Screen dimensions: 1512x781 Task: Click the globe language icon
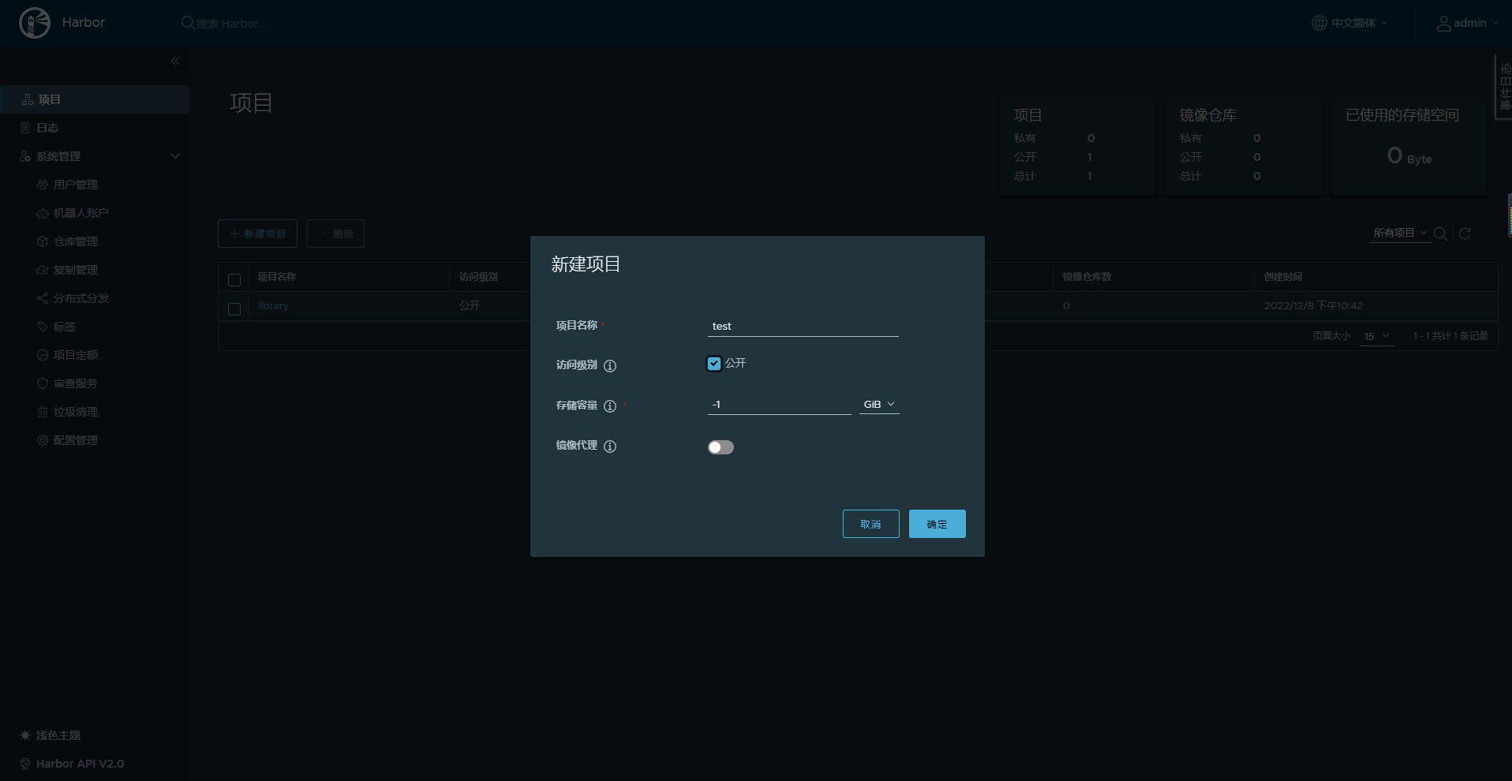tap(1319, 23)
